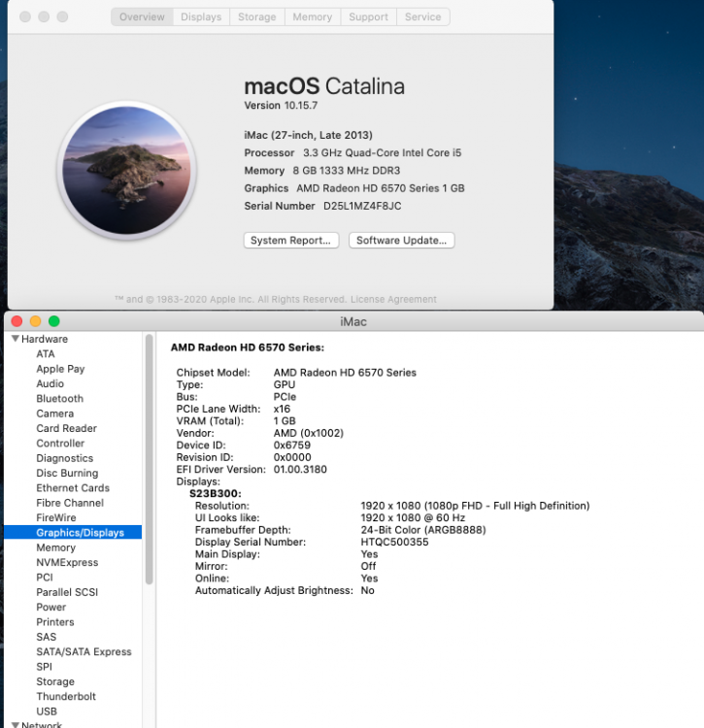Click the Device ID value 0x6759
Viewport: 704px width, 728px height.
point(292,446)
